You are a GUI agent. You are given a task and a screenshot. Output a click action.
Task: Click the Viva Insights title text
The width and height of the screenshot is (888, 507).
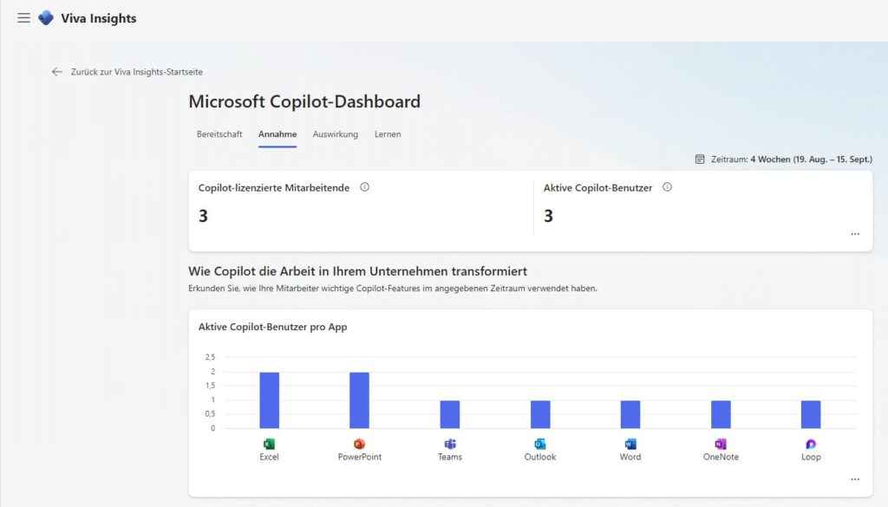[x=99, y=18]
